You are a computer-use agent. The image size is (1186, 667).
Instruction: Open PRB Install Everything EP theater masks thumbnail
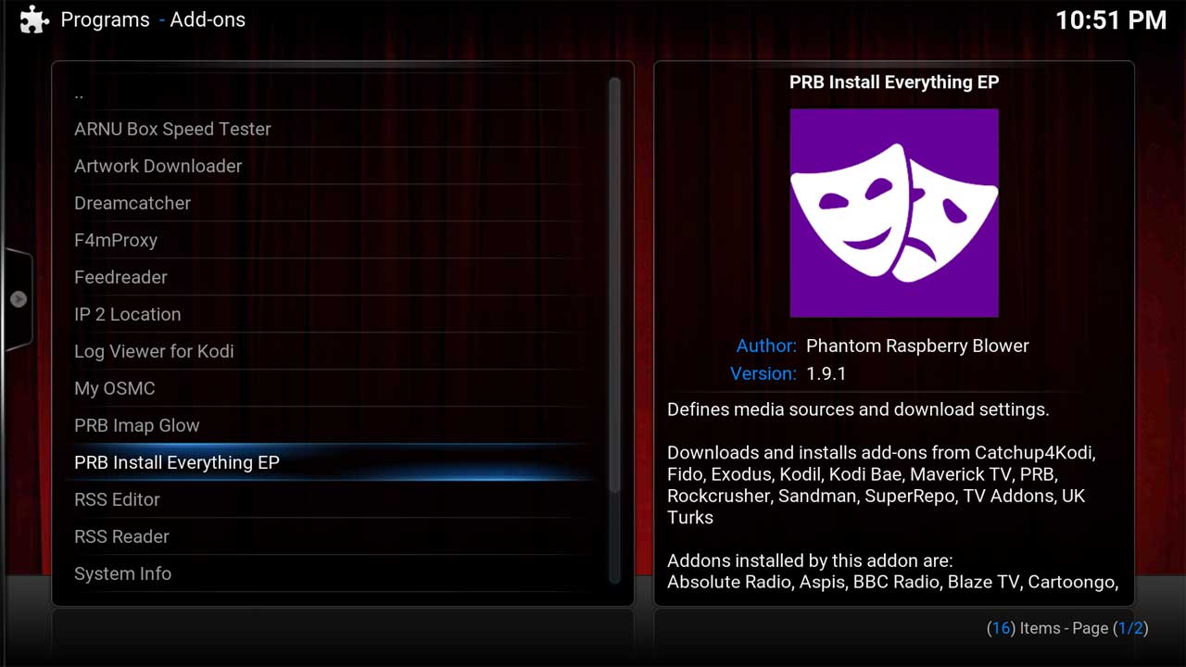[x=894, y=213]
